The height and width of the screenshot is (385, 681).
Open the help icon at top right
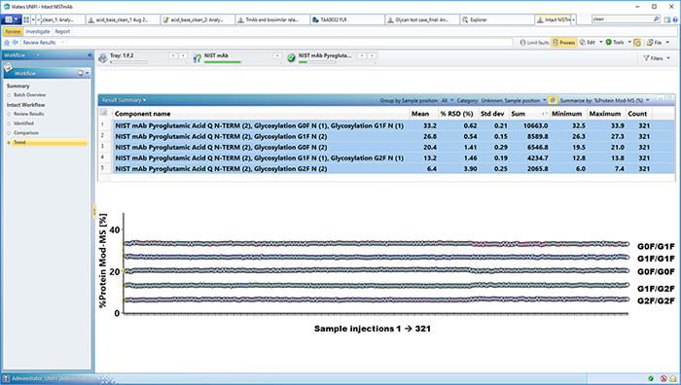(x=675, y=19)
